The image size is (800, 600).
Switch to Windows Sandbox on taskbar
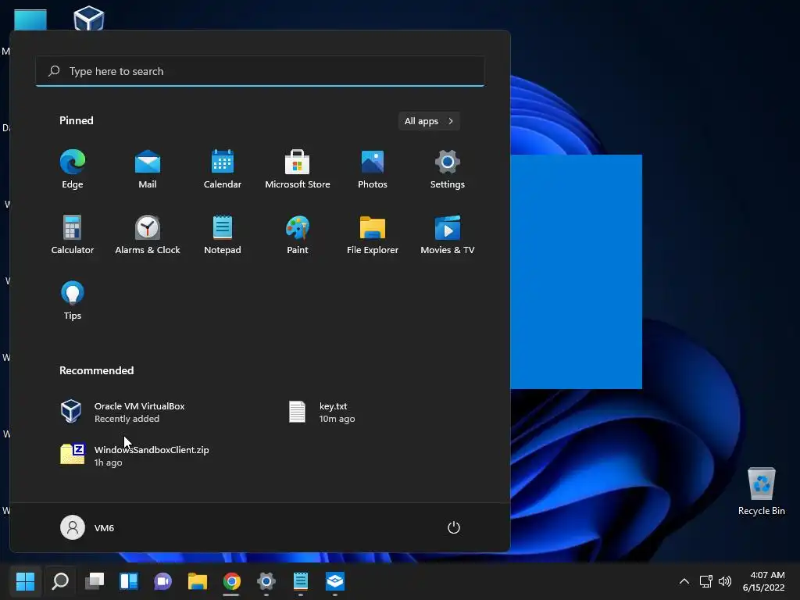pos(335,580)
